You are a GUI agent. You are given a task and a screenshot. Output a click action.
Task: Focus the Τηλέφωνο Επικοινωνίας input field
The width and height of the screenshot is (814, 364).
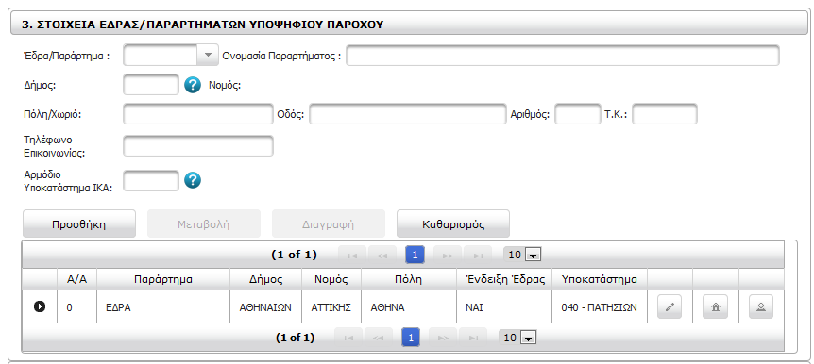coord(197,146)
